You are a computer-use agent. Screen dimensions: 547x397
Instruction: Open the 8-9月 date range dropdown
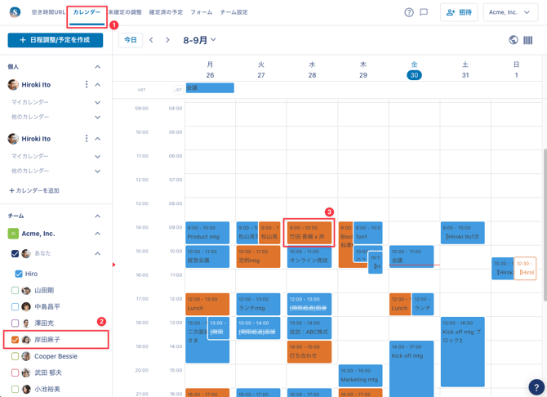pos(199,40)
